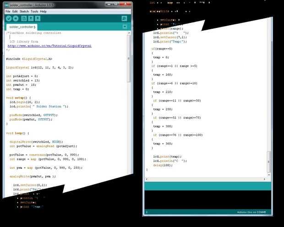Click the 'analogWrite(pwmOut, pwm );' line
The image size is (284, 227).
click(33, 177)
